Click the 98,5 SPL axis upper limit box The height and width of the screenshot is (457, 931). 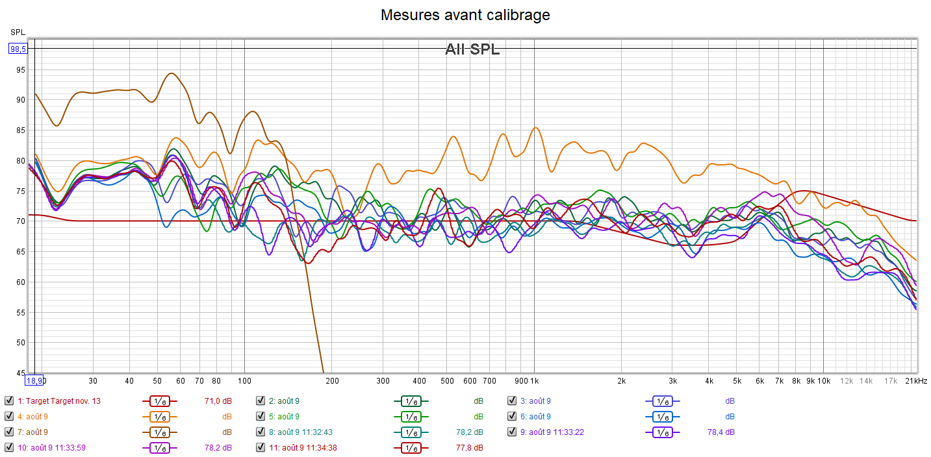point(17,49)
